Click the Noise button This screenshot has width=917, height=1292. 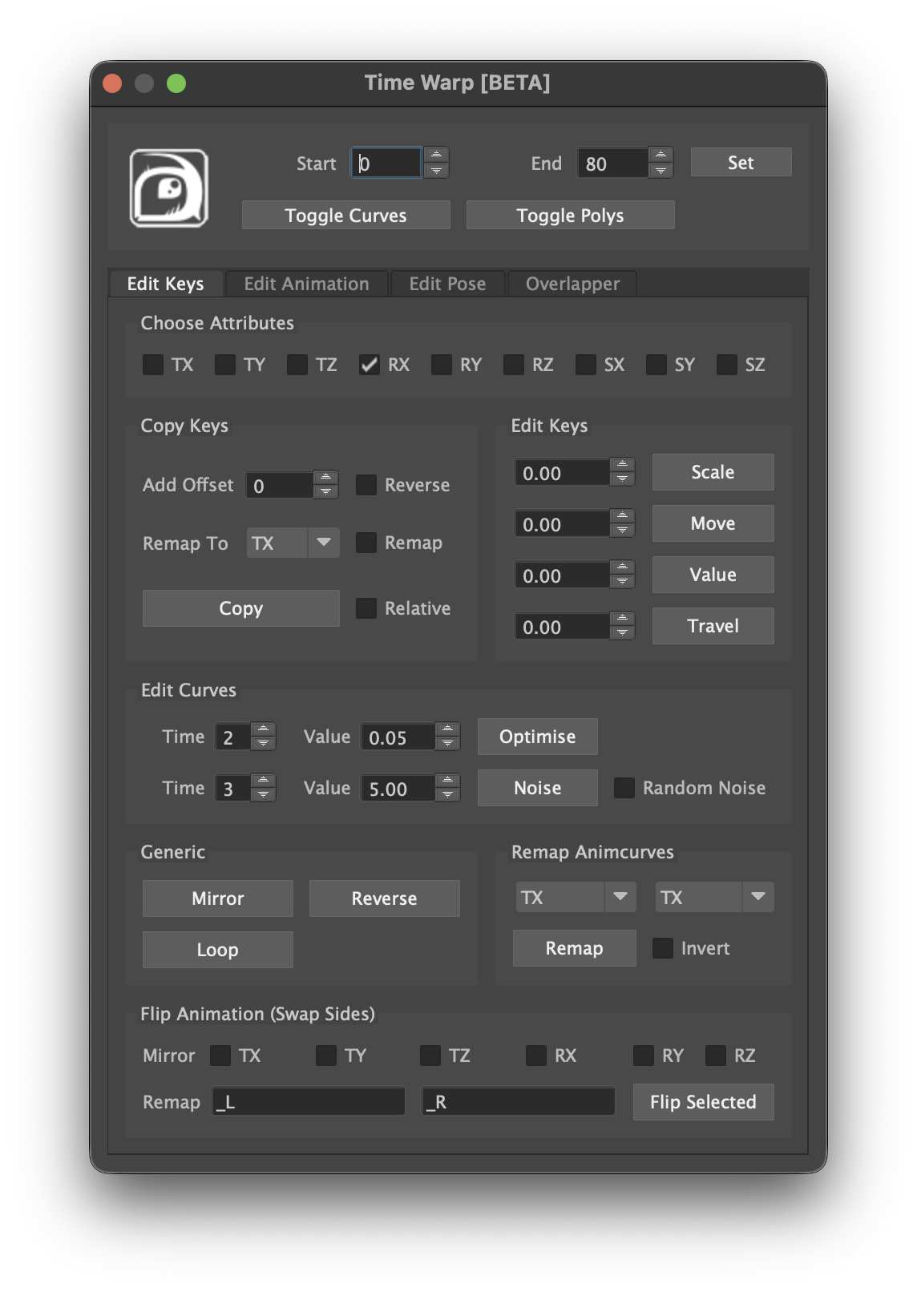[x=538, y=788]
